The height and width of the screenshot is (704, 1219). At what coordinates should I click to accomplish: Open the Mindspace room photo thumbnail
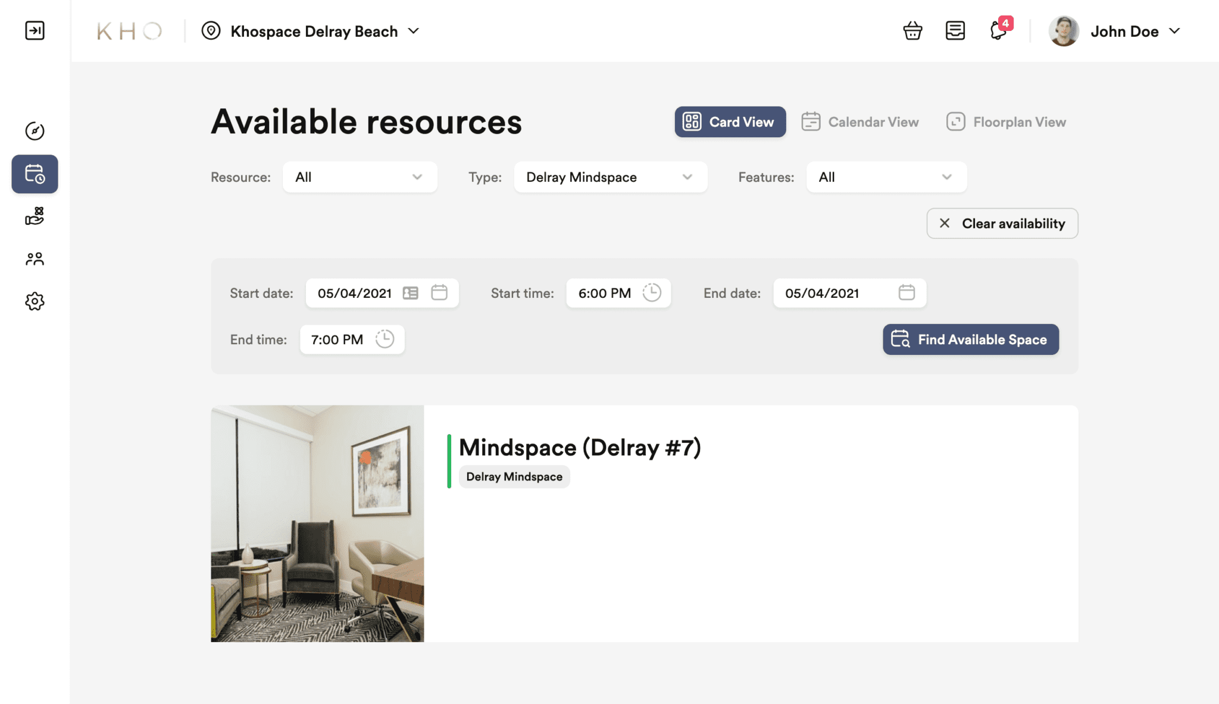click(317, 523)
